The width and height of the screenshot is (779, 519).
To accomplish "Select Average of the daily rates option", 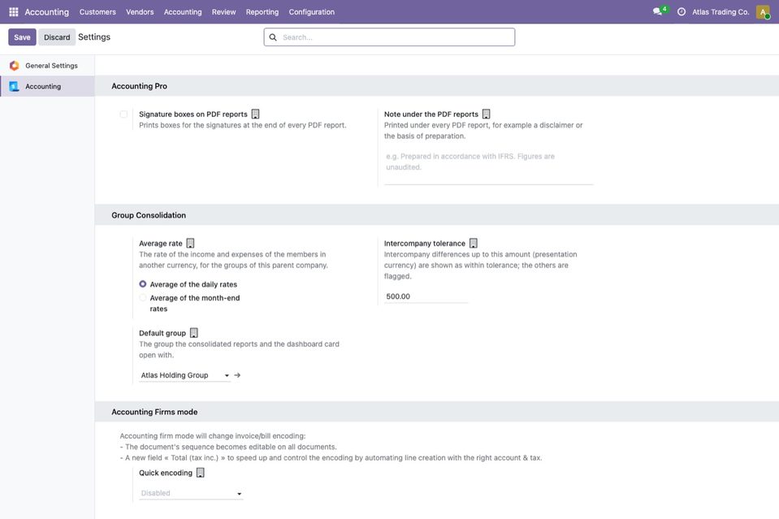I will pos(143,284).
